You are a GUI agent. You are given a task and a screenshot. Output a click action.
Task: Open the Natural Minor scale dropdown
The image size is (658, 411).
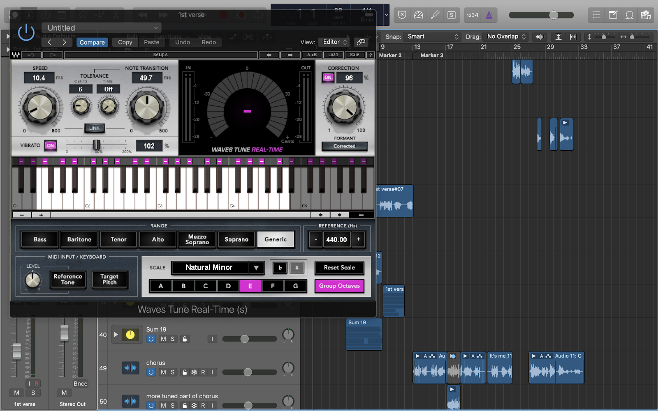point(218,268)
